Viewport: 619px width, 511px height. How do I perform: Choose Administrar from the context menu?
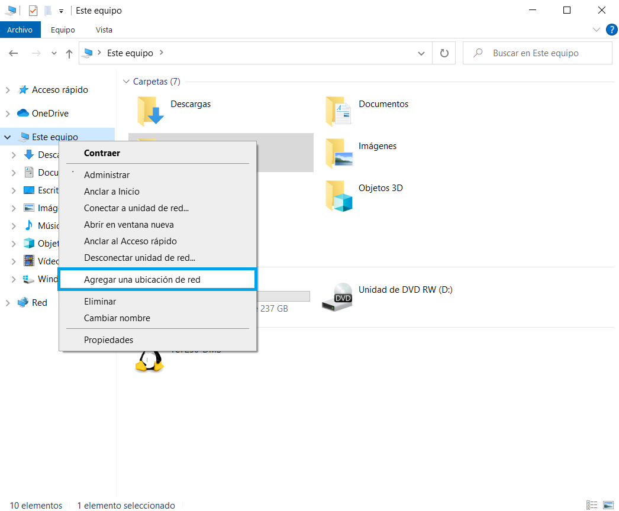tap(107, 174)
